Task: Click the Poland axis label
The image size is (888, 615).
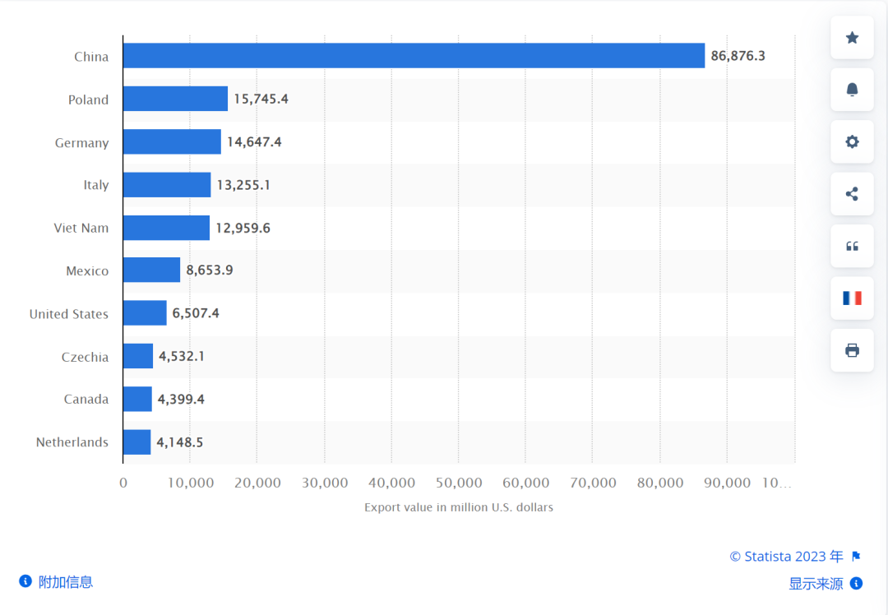Action: point(88,99)
